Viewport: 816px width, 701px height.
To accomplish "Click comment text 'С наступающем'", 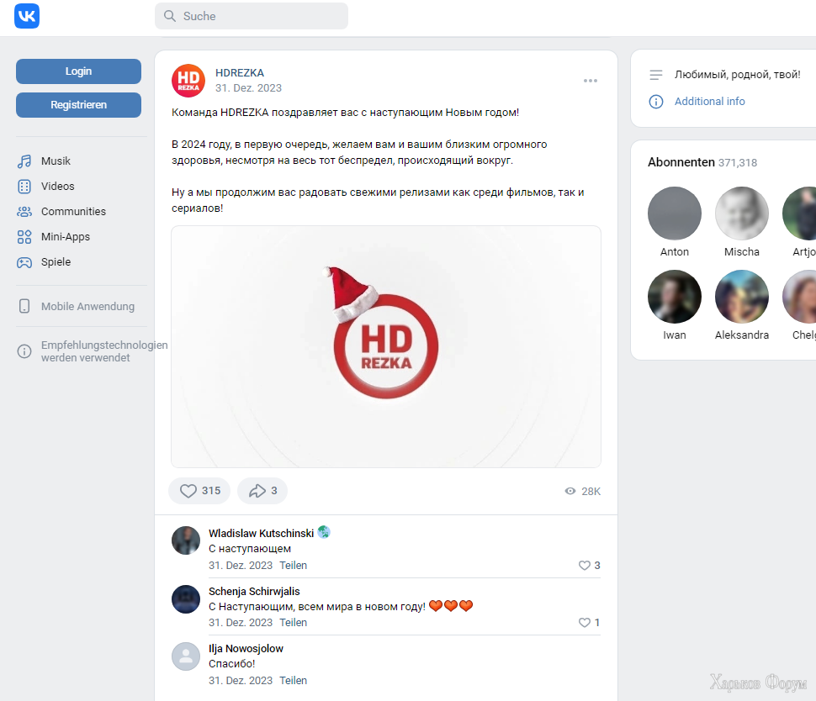I will 250,549.
